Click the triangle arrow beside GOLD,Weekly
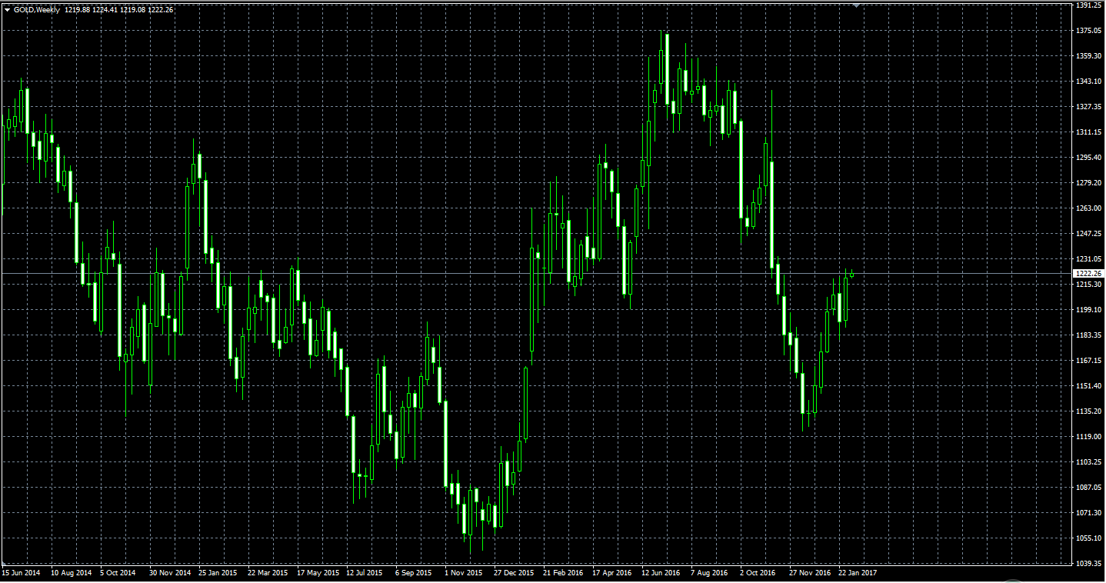1106x583 pixels. click(7, 10)
